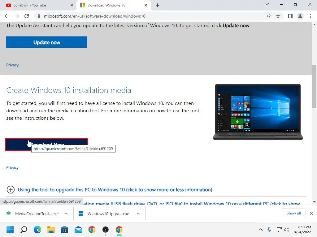This screenshot has height=237, width=317.
Task: Click the Download Now button
Action: 47,144
